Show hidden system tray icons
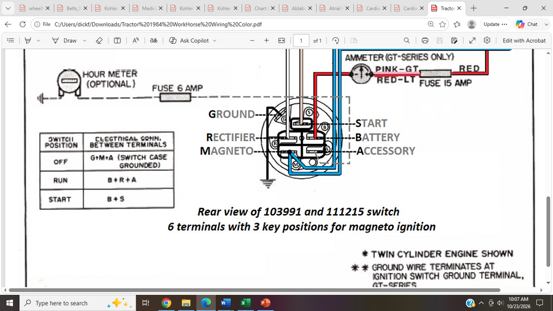Image resolution: width=553 pixels, height=311 pixels. click(x=481, y=303)
